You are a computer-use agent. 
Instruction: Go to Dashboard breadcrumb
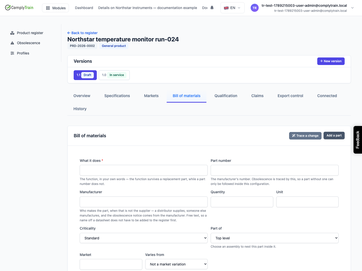(x=84, y=8)
